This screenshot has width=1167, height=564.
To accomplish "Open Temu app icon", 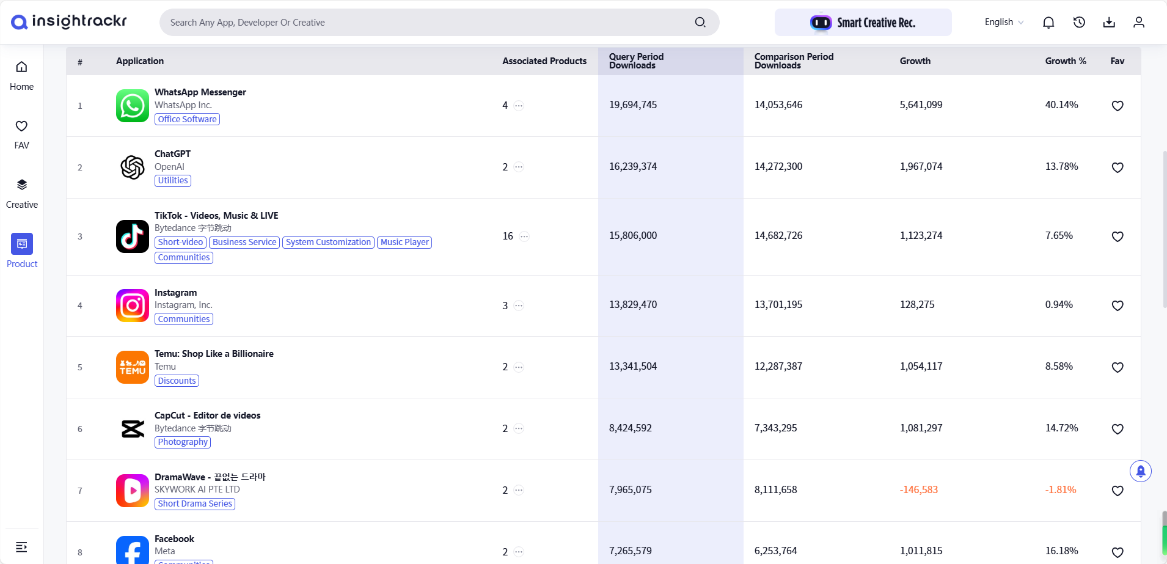I will [x=133, y=367].
